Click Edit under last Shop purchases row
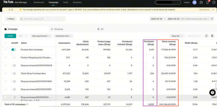Image resolution: width=217 pixels, height=107 pixels. 37,100
